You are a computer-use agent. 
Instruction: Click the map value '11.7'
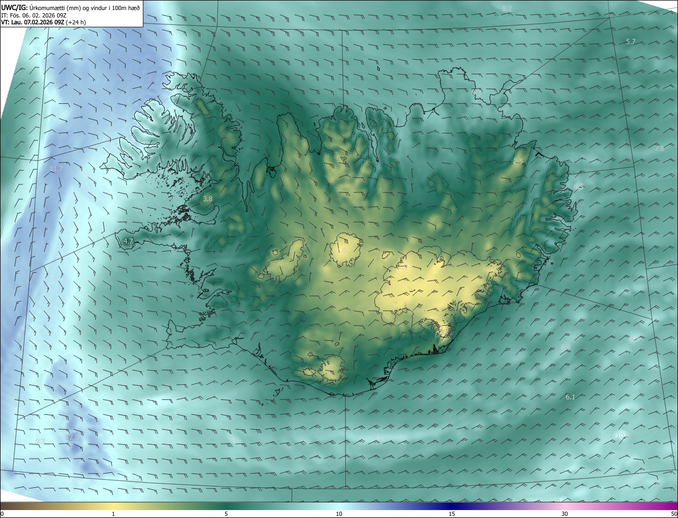tap(56, 169)
